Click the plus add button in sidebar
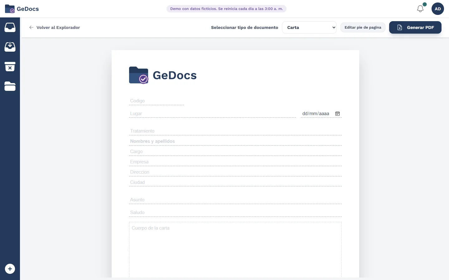The width and height of the screenshot is (449, 280). [x=10, y=269]
